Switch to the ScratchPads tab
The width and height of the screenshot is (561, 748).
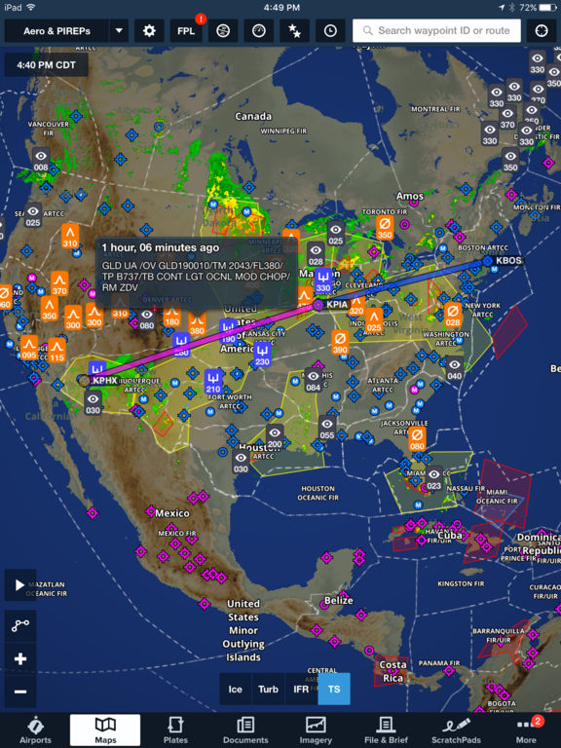(x=456, y=730)
